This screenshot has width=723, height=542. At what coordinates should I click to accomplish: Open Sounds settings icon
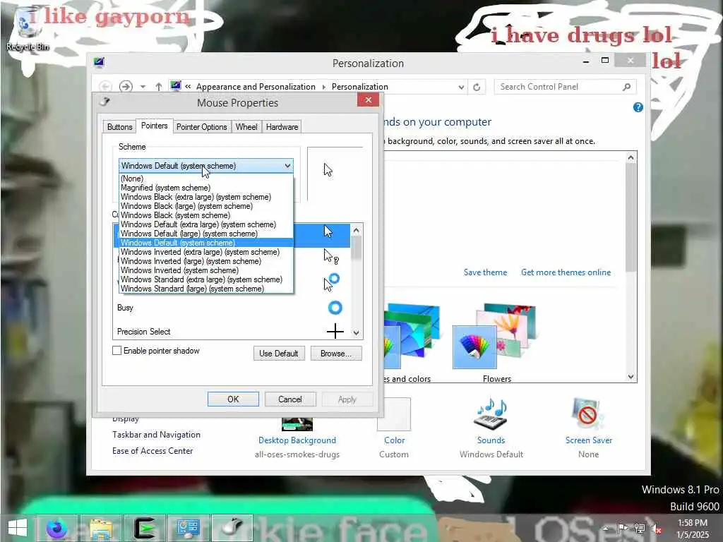pos(491,414)
